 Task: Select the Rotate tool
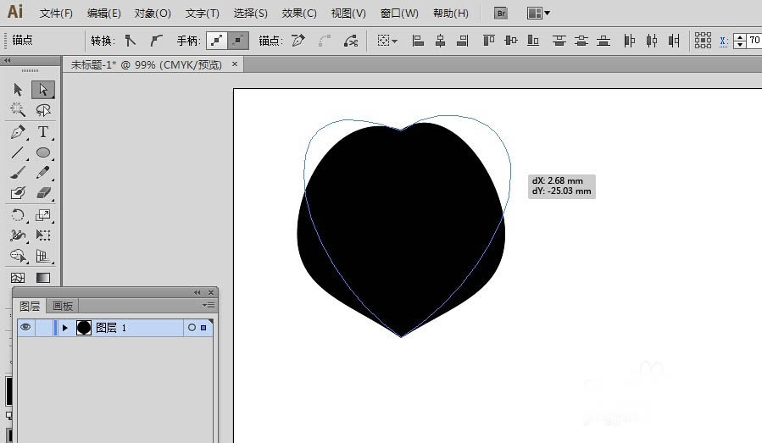(x=18, y=215)
